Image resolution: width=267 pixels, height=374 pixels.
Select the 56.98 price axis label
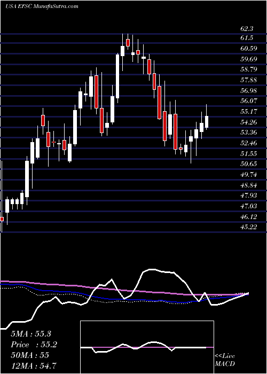pos(249,90)
